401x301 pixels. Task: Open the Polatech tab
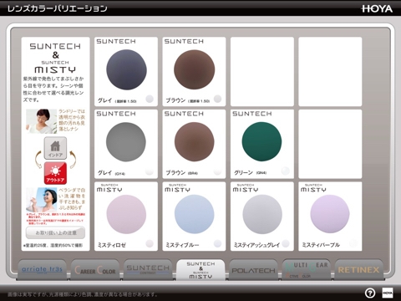253,269
